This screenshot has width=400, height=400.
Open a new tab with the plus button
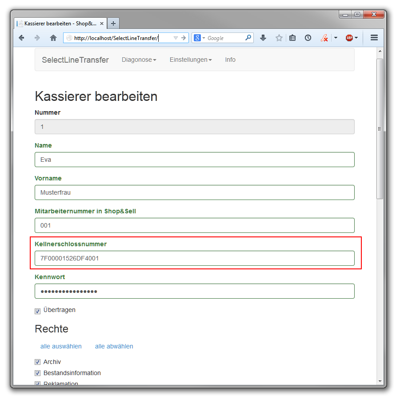(x=113, y=24)
